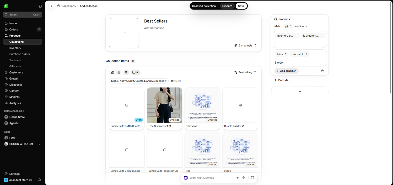Viewport: 393px width, 185px height.
Task: Open the Products collection type dropdown
Action: pos(284,19)
